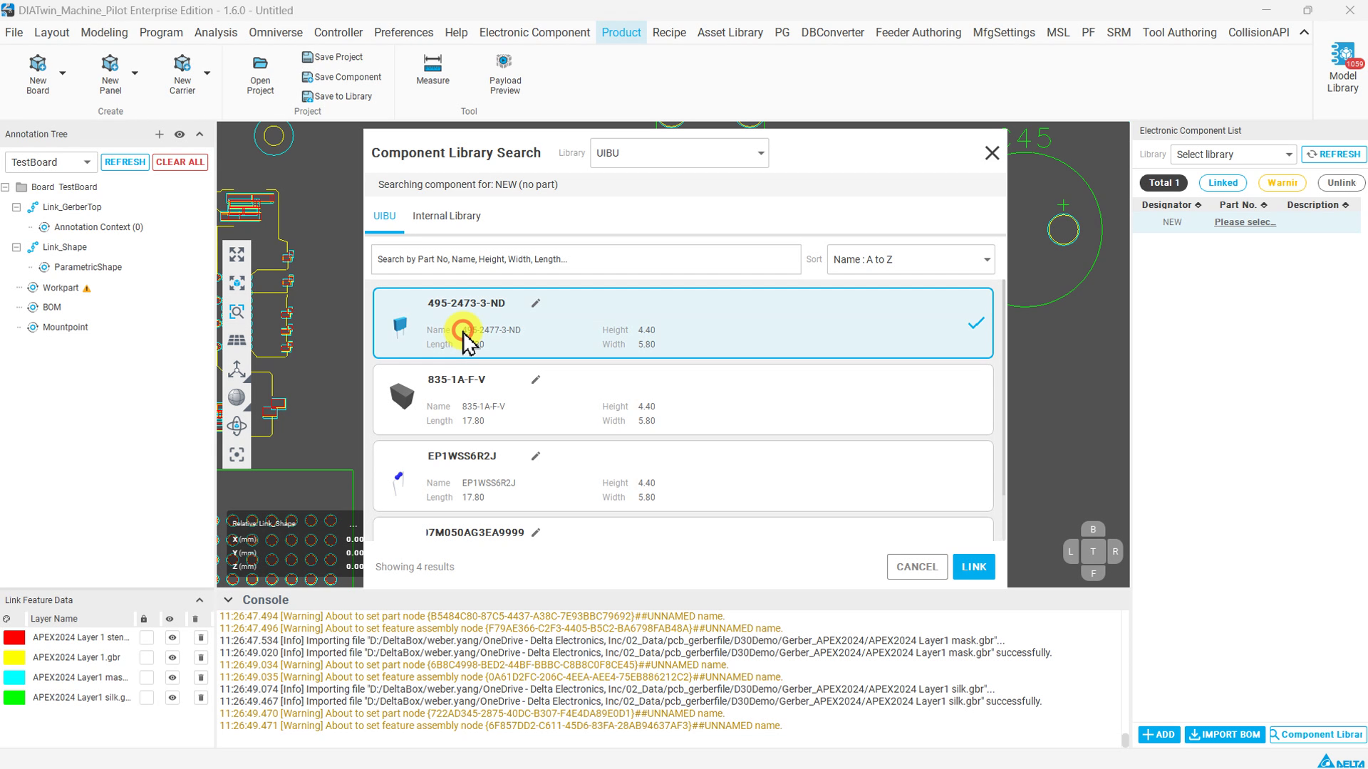Edit the 495-2473-3-ND component entry
This screenshot has width=1368, height=769.
536,303
